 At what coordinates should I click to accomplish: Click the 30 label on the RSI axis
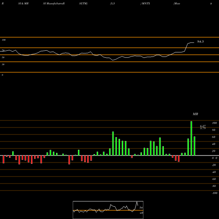coord(3,64)
